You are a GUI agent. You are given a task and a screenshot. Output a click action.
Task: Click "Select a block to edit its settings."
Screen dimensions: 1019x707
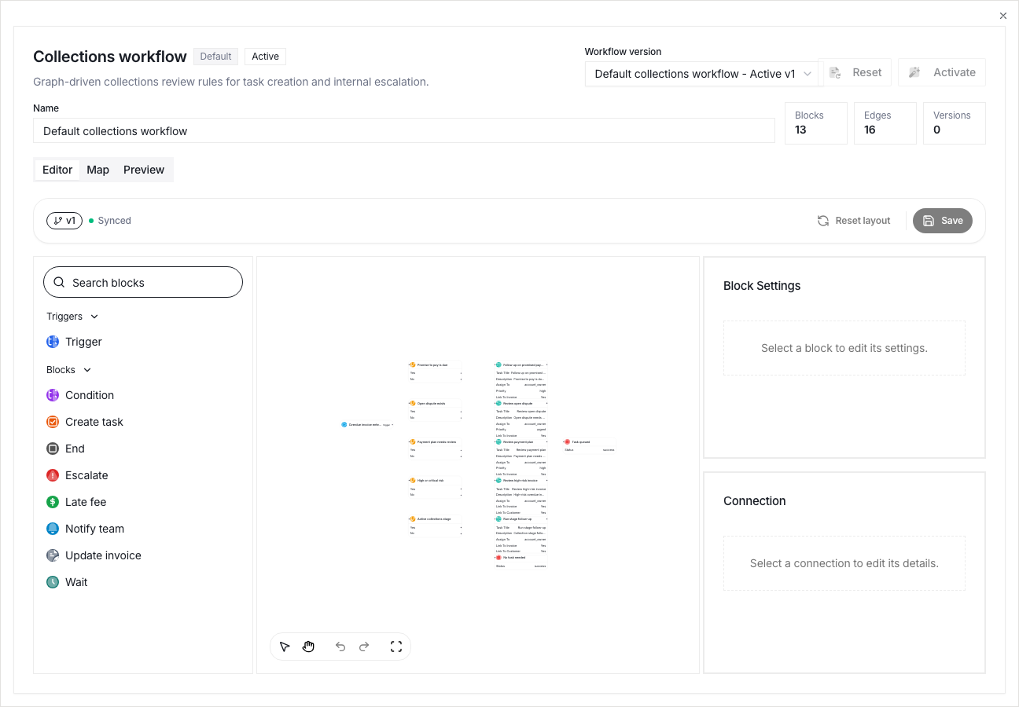click(x=844, y=348)
